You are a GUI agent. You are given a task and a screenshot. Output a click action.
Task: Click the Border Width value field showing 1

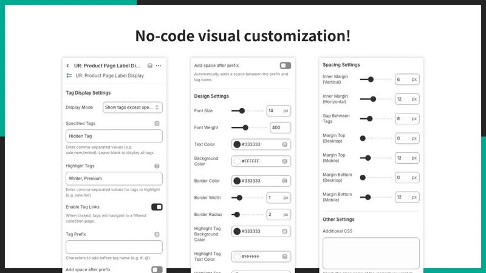click(279, 198)
